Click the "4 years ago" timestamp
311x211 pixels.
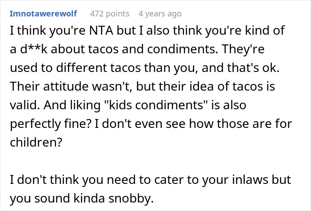(x=160, y=13)
